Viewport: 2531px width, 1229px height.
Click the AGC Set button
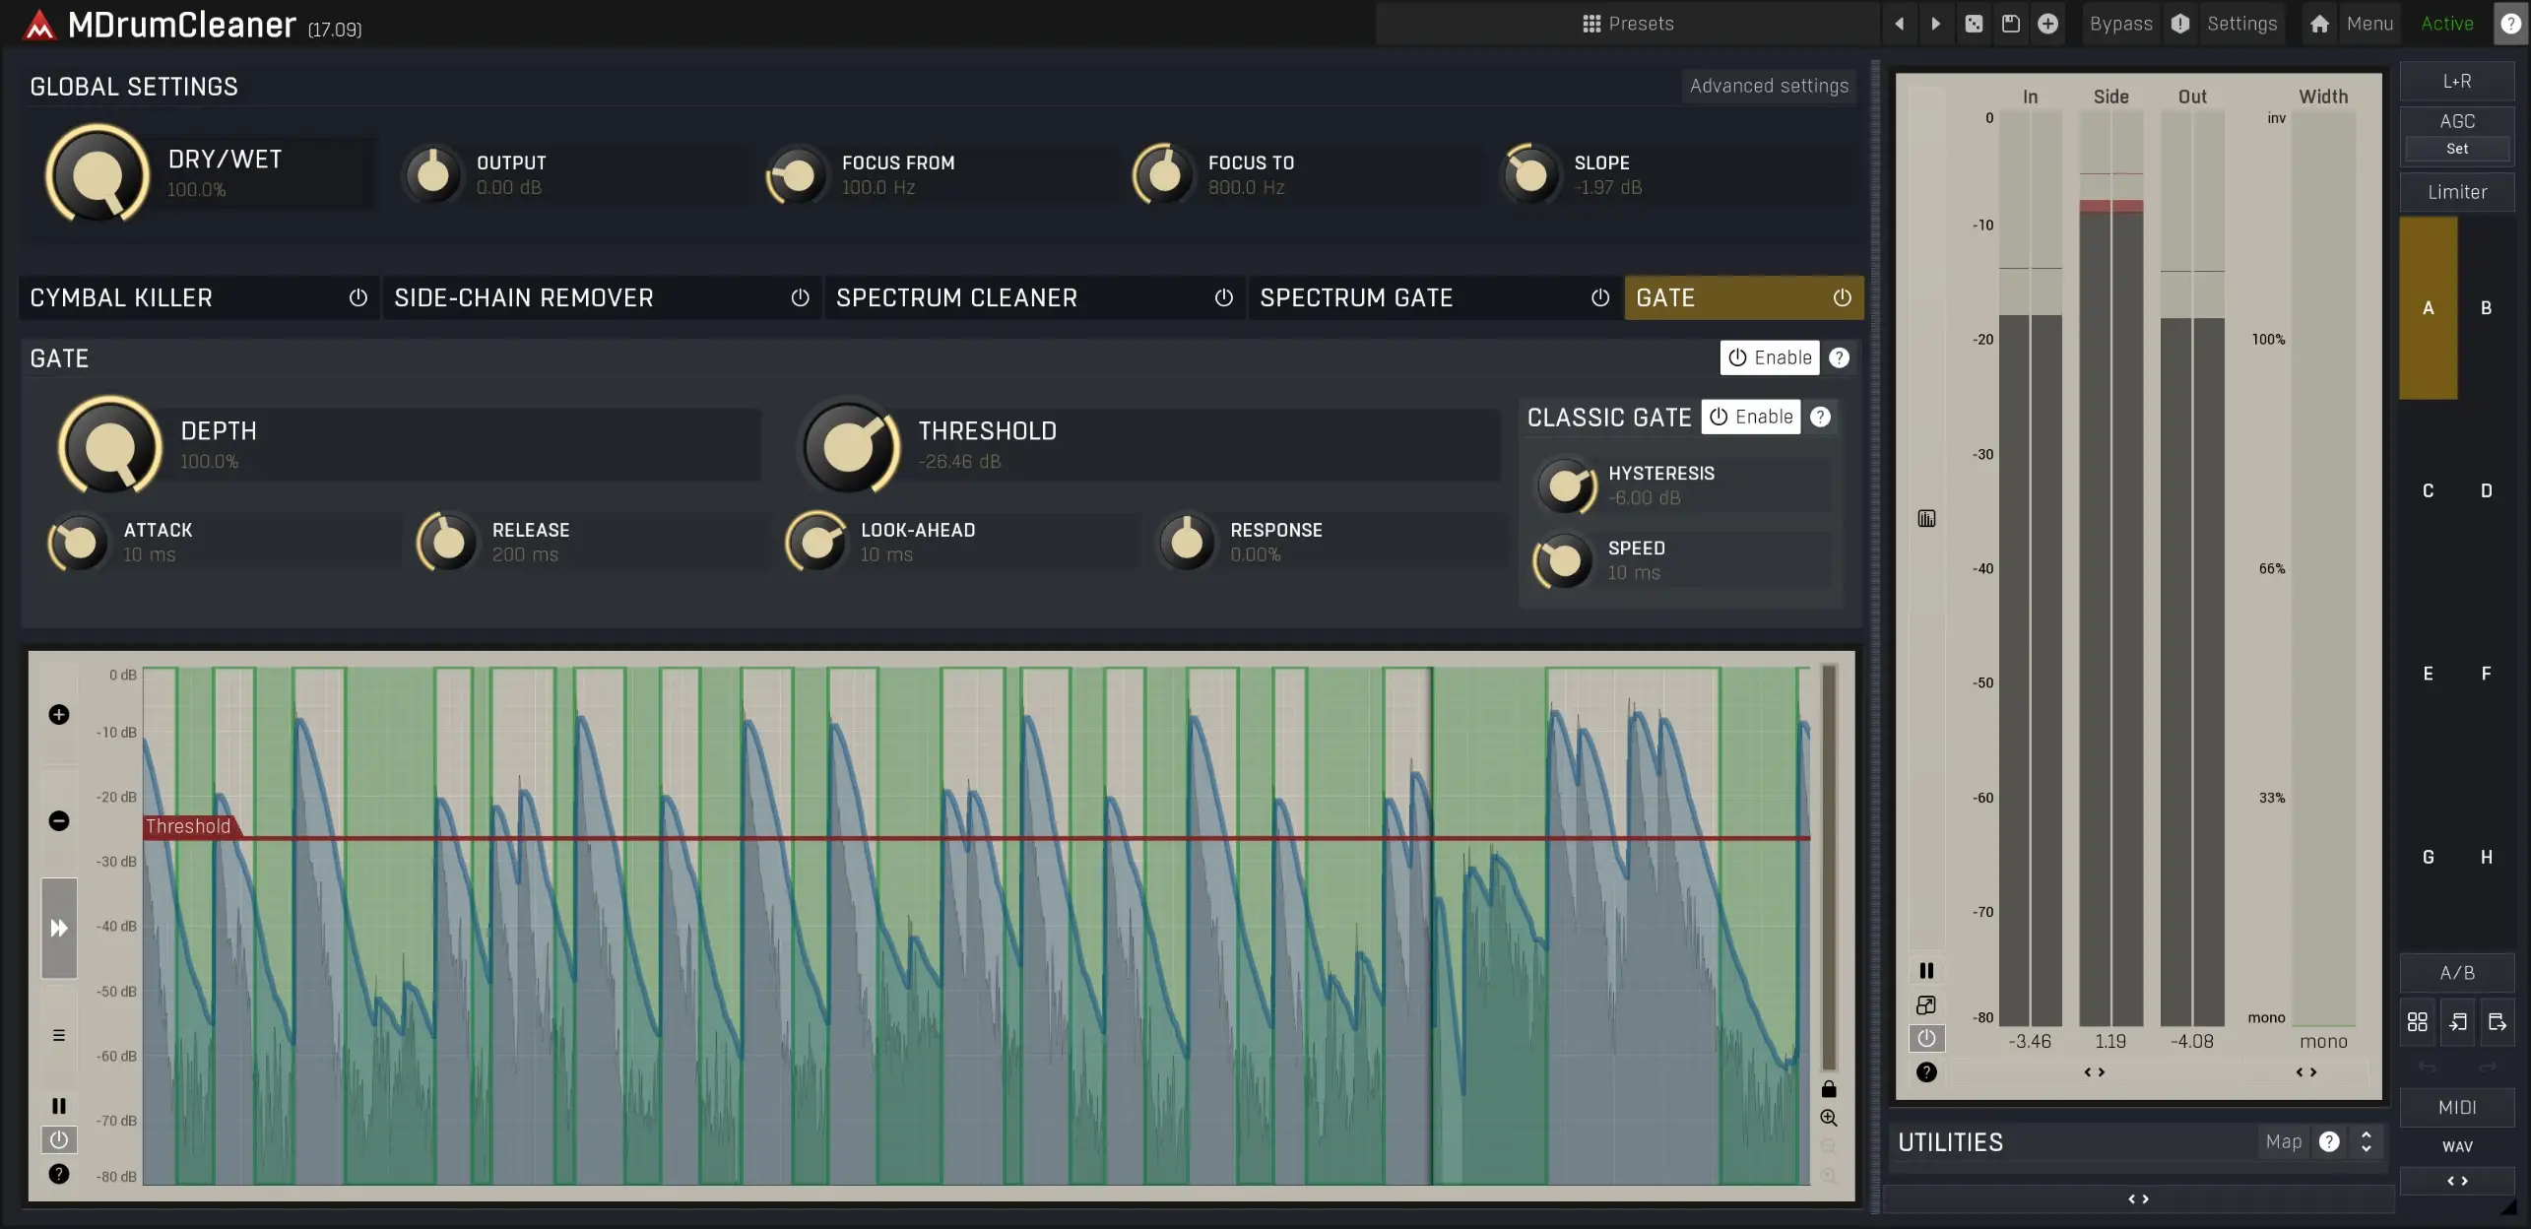[2456, 149]
